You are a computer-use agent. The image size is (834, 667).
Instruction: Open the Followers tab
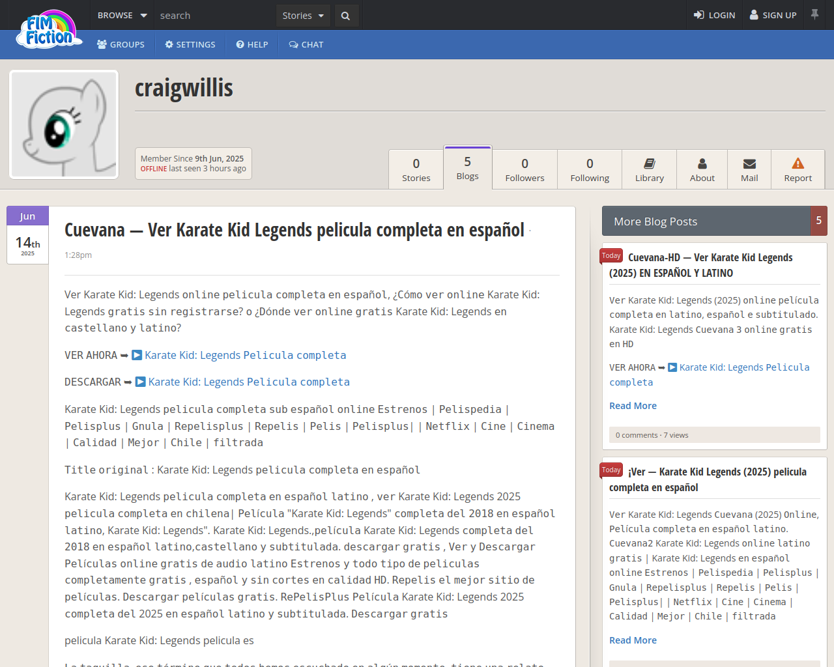tap(525, 169)
